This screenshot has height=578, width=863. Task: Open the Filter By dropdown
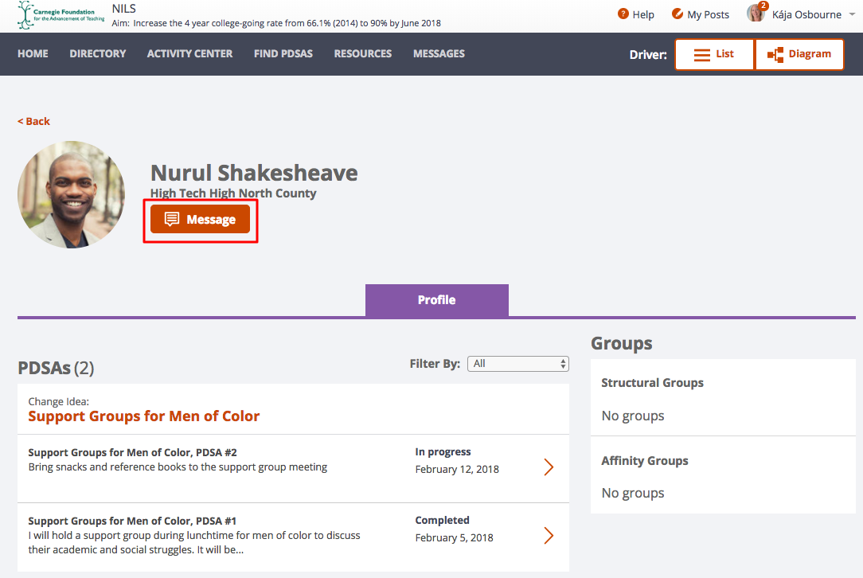(x=518, y=364)
